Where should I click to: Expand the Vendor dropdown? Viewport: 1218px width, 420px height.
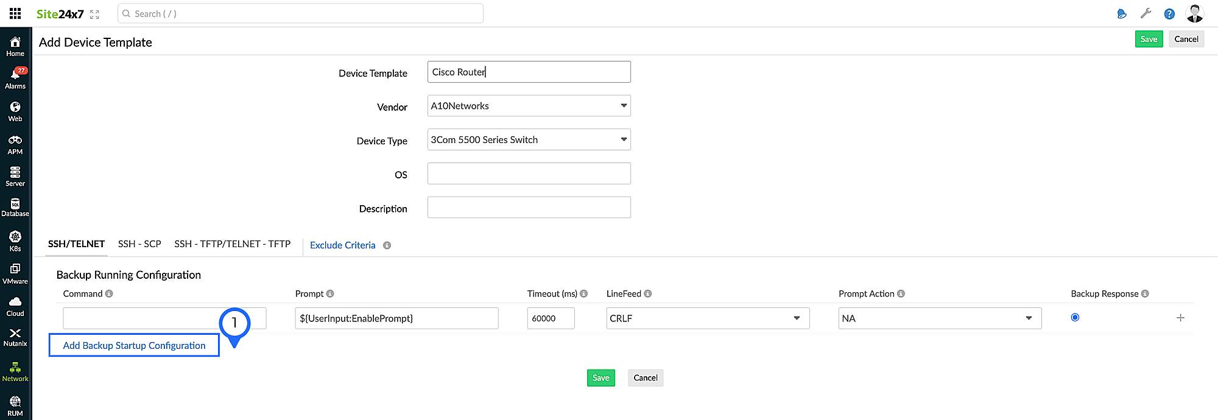[529, 106]
